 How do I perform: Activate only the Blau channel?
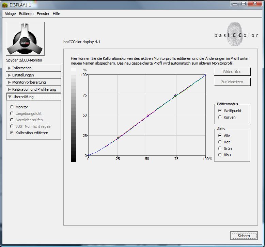[220, 155]
